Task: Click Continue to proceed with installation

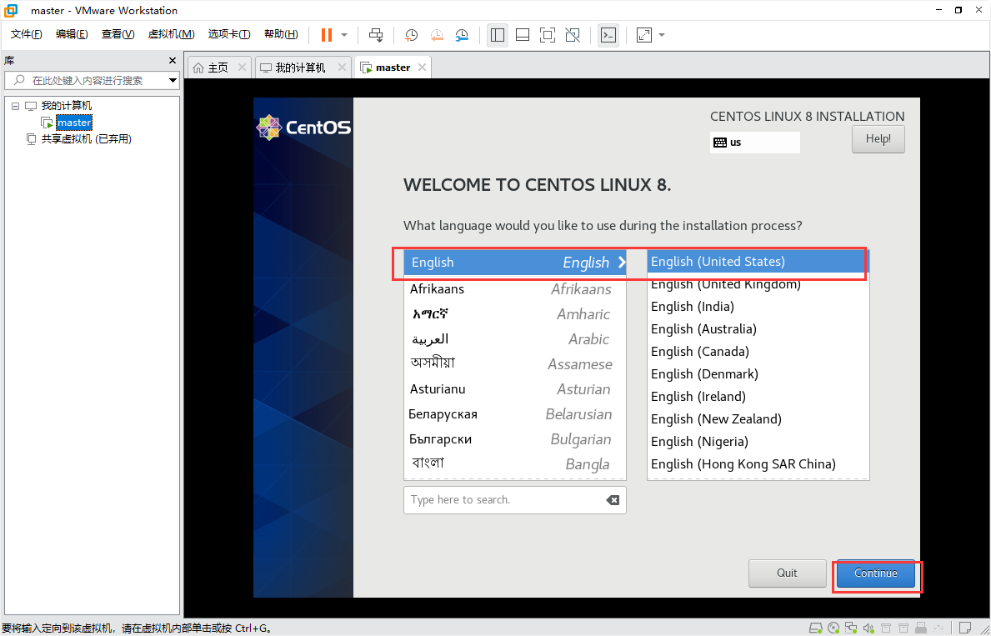Action: coord(875,573)
